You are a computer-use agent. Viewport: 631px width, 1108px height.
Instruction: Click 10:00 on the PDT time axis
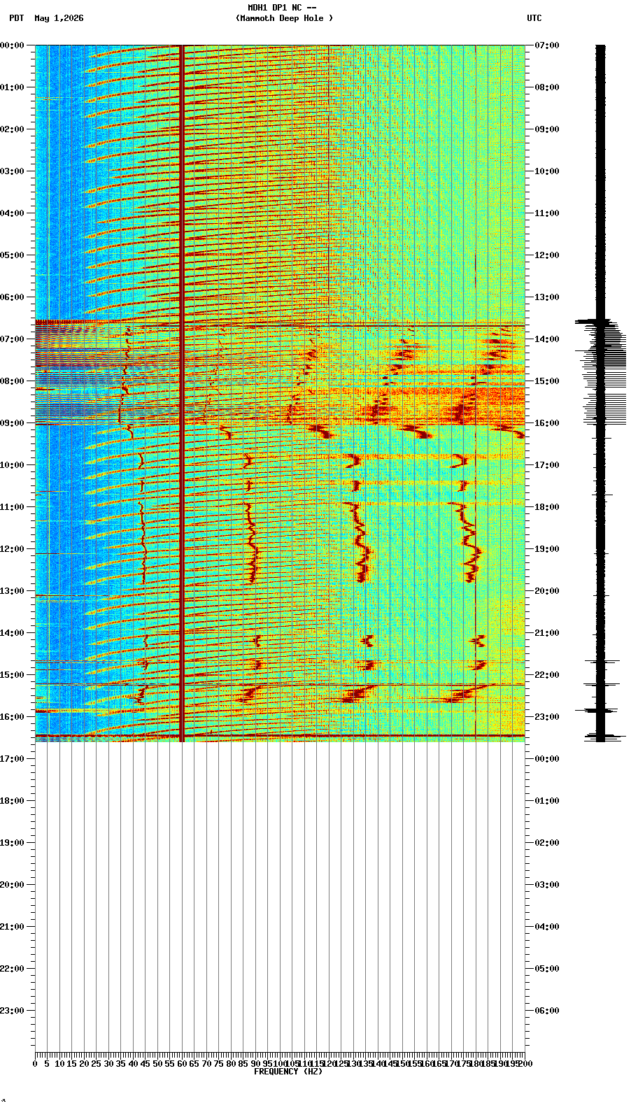click(13, 465)
